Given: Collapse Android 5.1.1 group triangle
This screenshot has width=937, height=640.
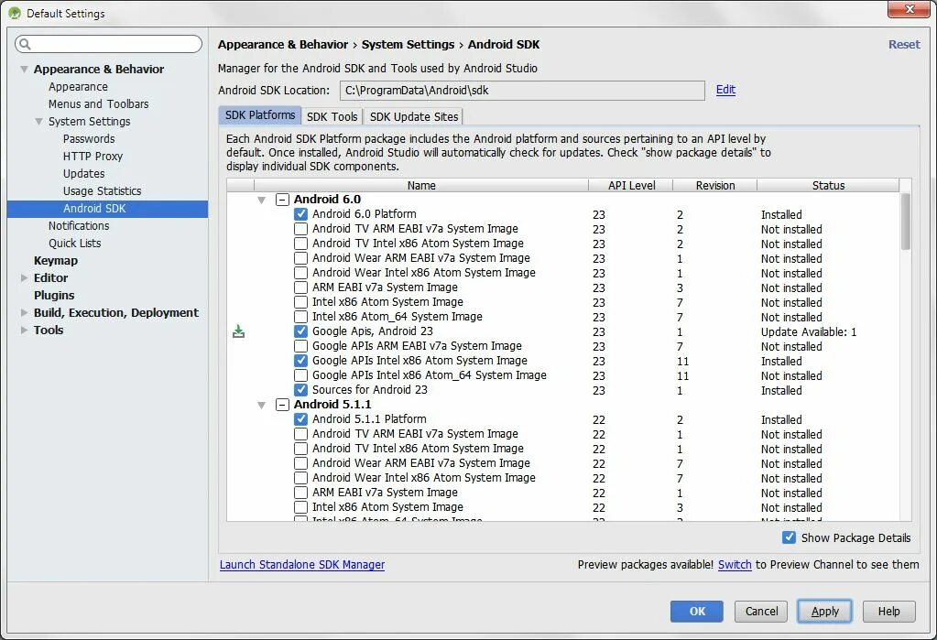Looking at the screenshot, I should [261, 406].
